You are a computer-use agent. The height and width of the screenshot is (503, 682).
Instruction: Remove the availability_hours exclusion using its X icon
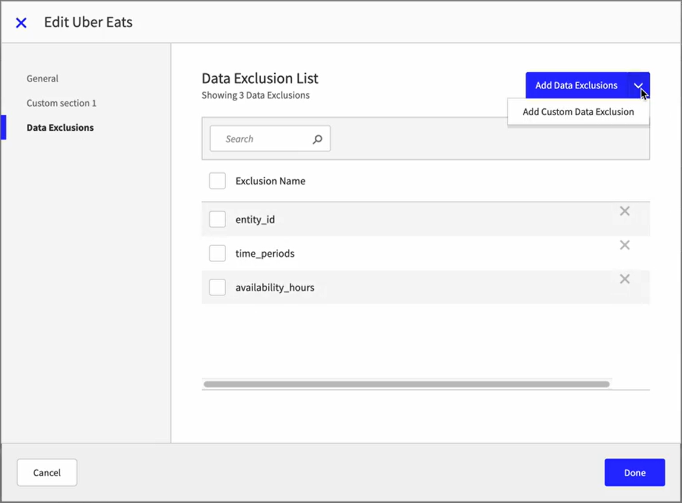pyautogui.click(x=624, y=279)
